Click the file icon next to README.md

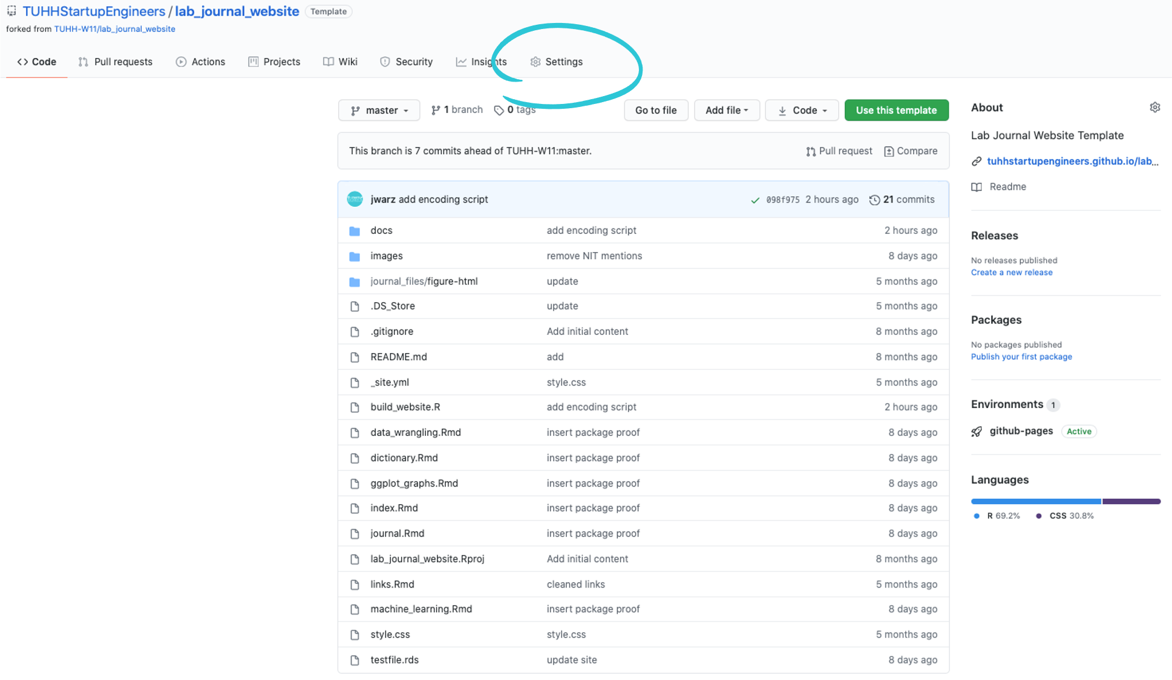[x=355, y=357]
